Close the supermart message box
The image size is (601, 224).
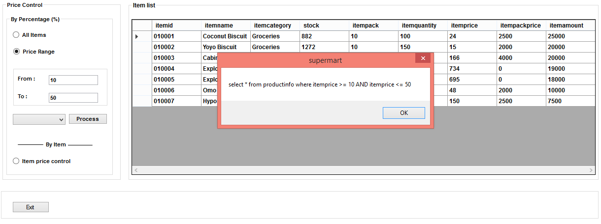coord(423,58)
